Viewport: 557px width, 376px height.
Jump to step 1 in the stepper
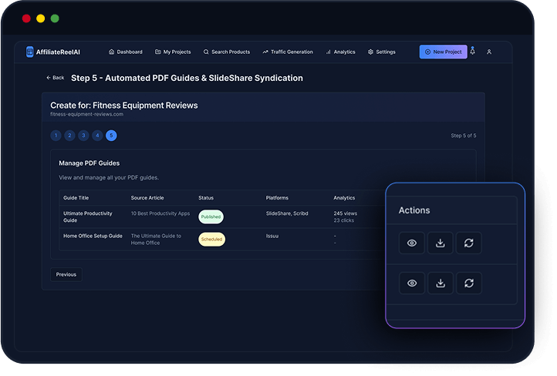56,136
